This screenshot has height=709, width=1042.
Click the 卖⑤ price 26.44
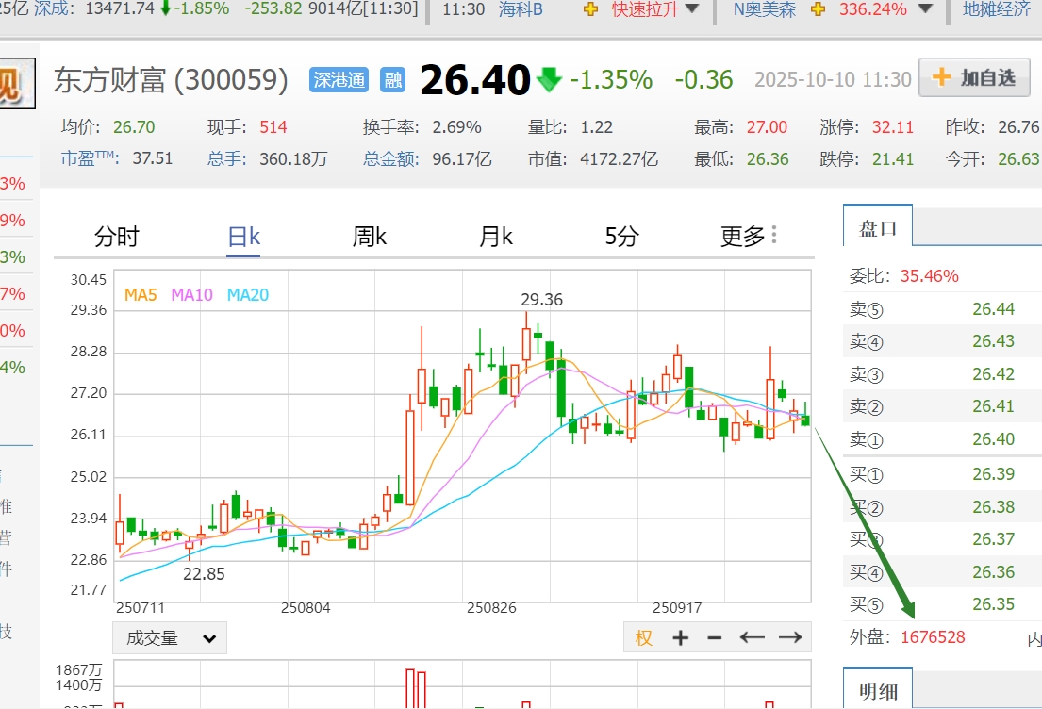click(994, 309)
